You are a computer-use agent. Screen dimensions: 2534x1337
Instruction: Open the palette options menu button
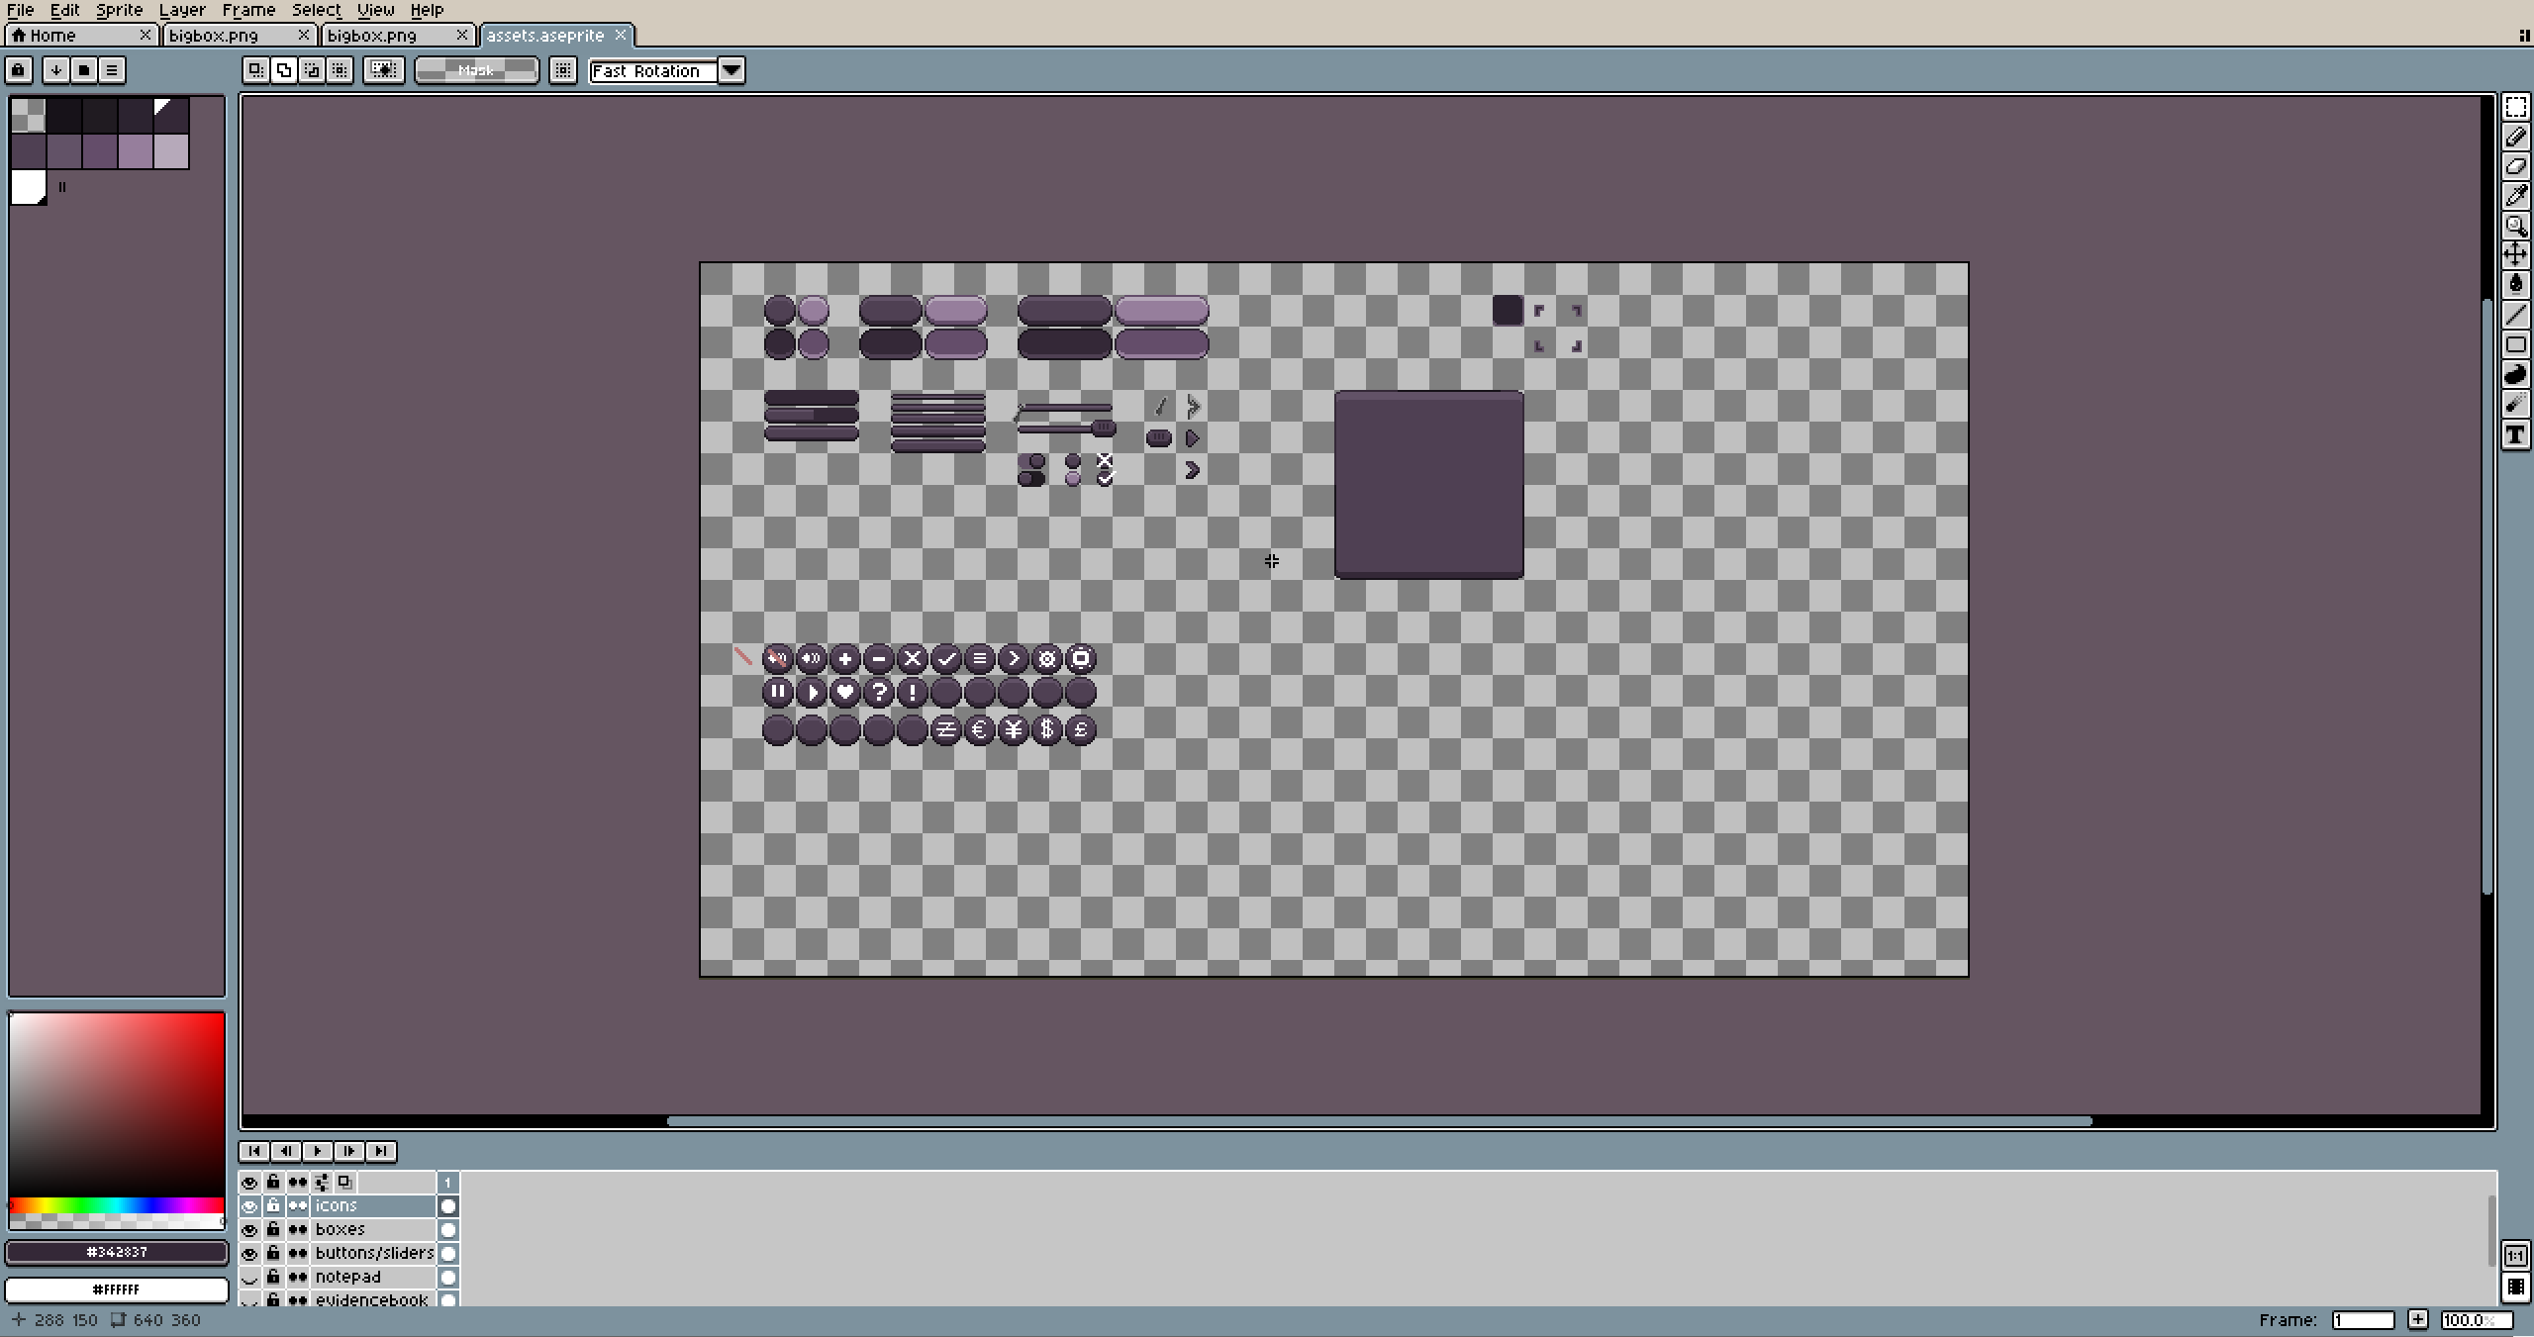[112, 70]
